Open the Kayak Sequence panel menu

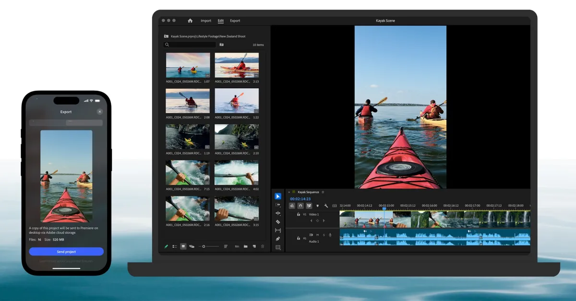tap(323, 192)
